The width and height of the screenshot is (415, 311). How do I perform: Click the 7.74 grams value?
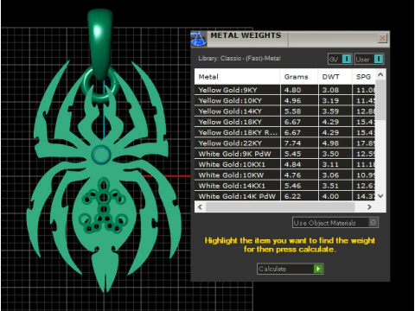point(292,143)
